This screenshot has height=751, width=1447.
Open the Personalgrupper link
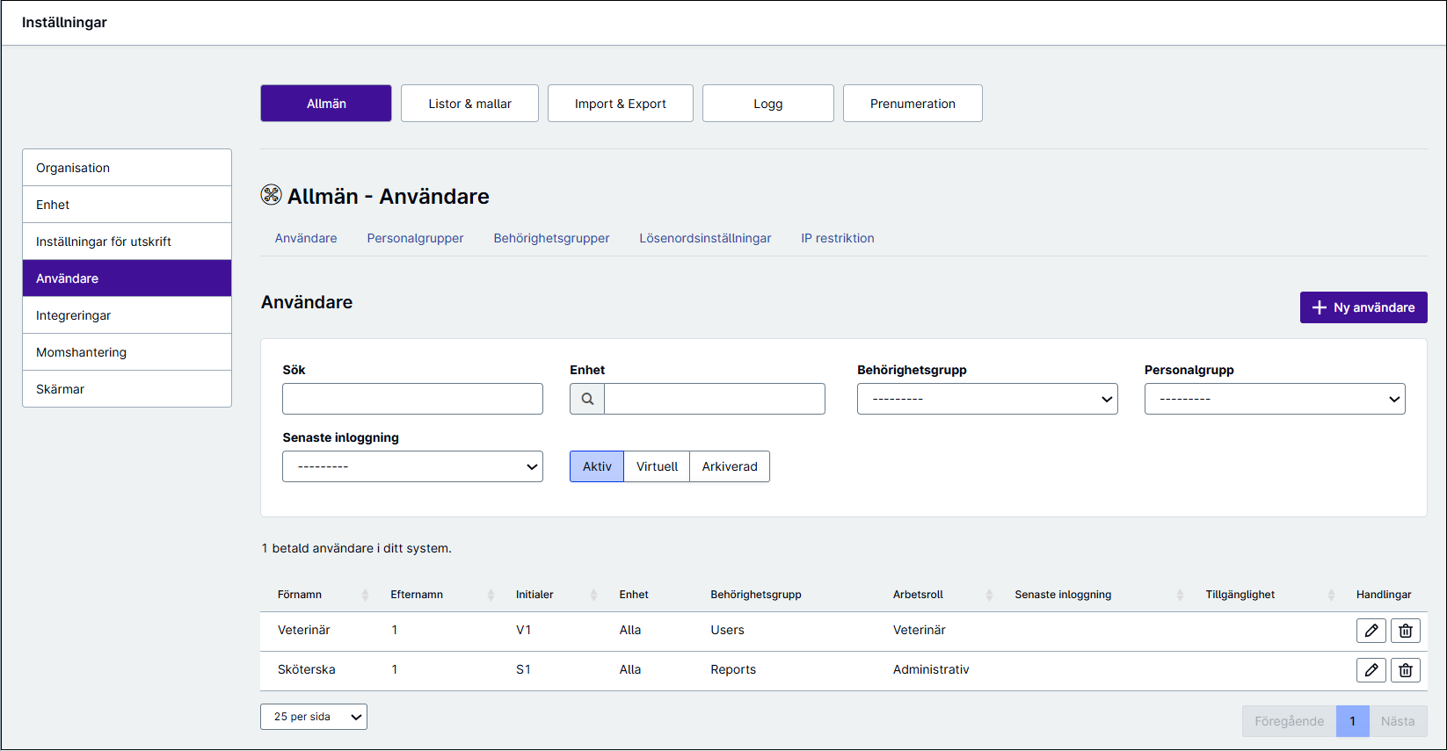[415, 238]
